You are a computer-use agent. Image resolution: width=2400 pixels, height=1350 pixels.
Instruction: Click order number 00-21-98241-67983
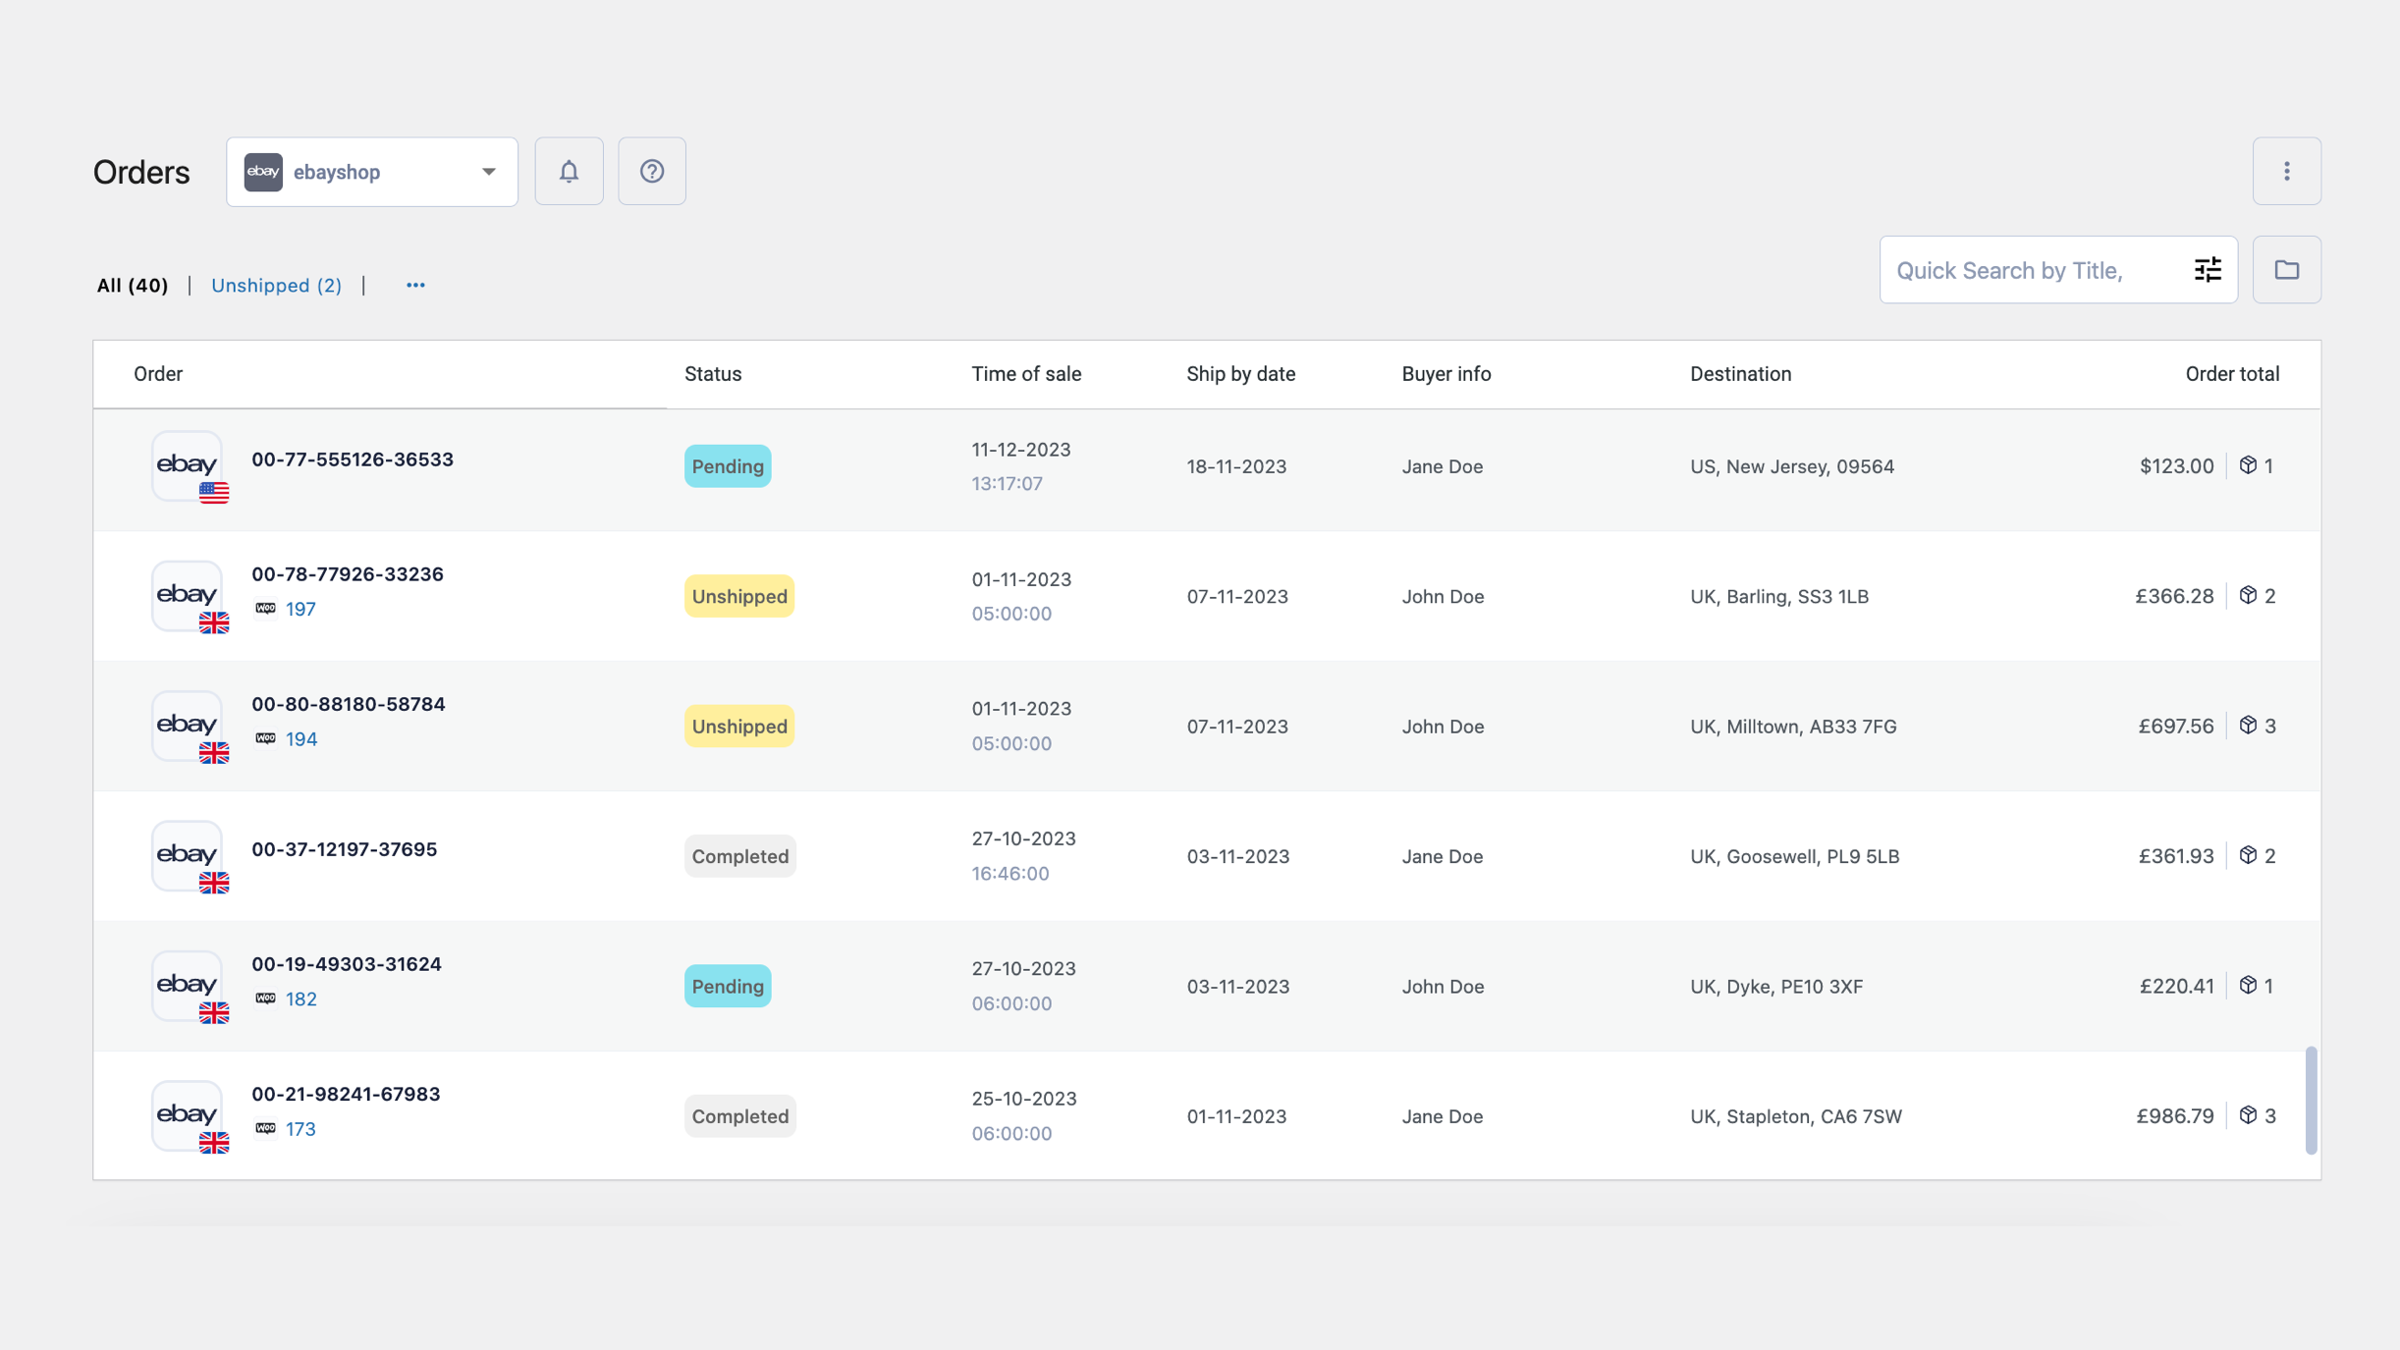tap(346, 1094)
